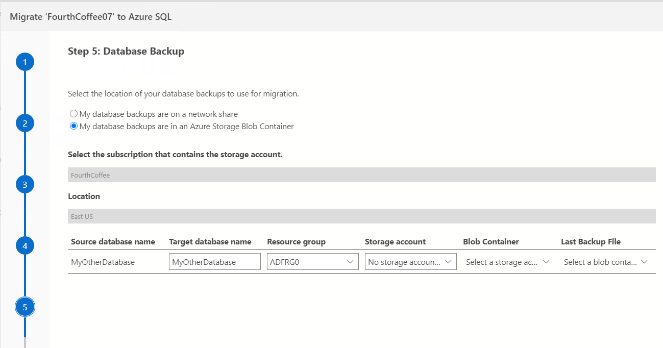Screen dimensions: 663x348
Task: Open the Blob Container dropdown
Action: 507,262
